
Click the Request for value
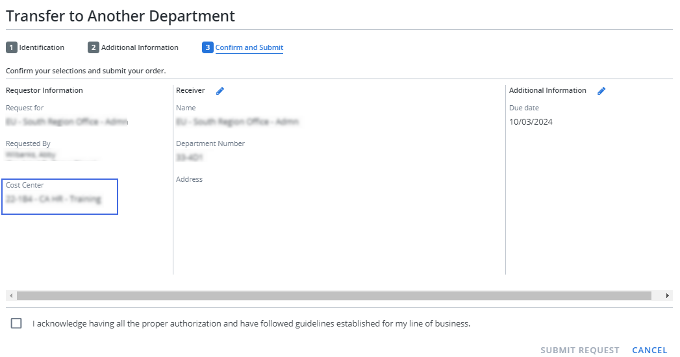[67, 122]
